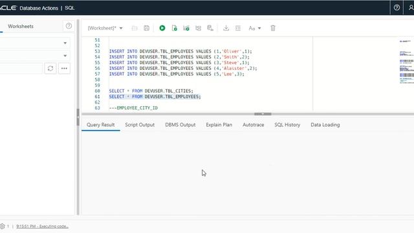This screenshot has width=414, height=233.
Task: Open the navigator more options ellipsis
Action: (x=64, y=69)
